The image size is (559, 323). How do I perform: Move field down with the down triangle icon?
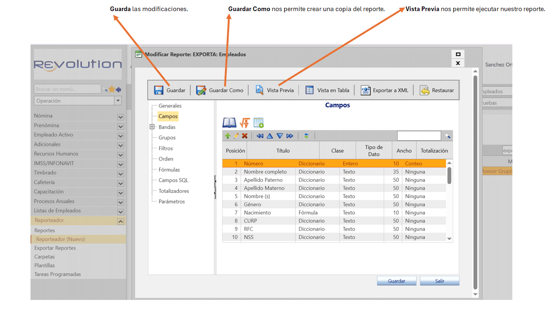click(x=279, y=136)
